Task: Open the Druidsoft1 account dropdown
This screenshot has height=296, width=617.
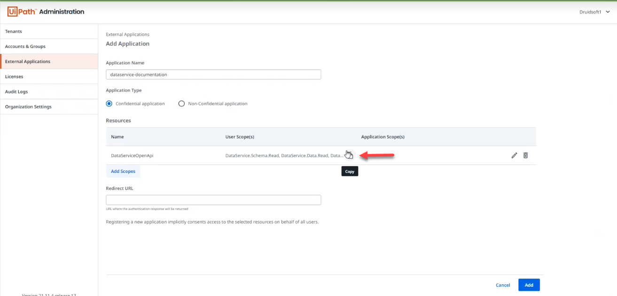Action: click(594, 12)
